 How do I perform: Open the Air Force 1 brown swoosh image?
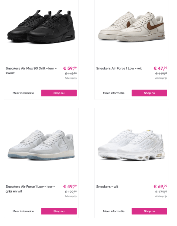click(x=132, y=26)
